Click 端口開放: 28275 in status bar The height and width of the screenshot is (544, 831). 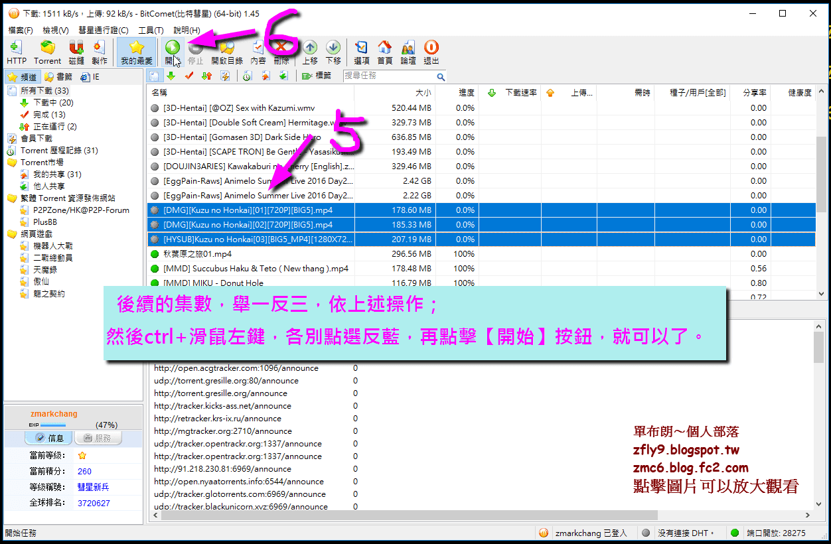pyautogui.click(x=775, y=533)
